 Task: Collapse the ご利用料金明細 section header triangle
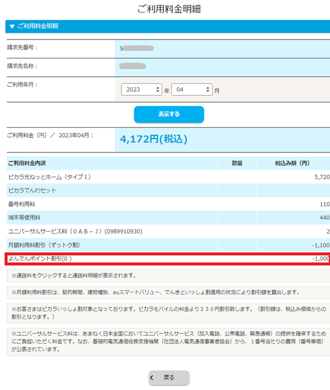pyautogui.click(x=12, y=26)
